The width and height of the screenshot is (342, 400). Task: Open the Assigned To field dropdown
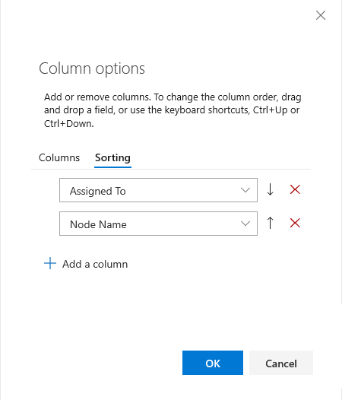tap(158, 190)
